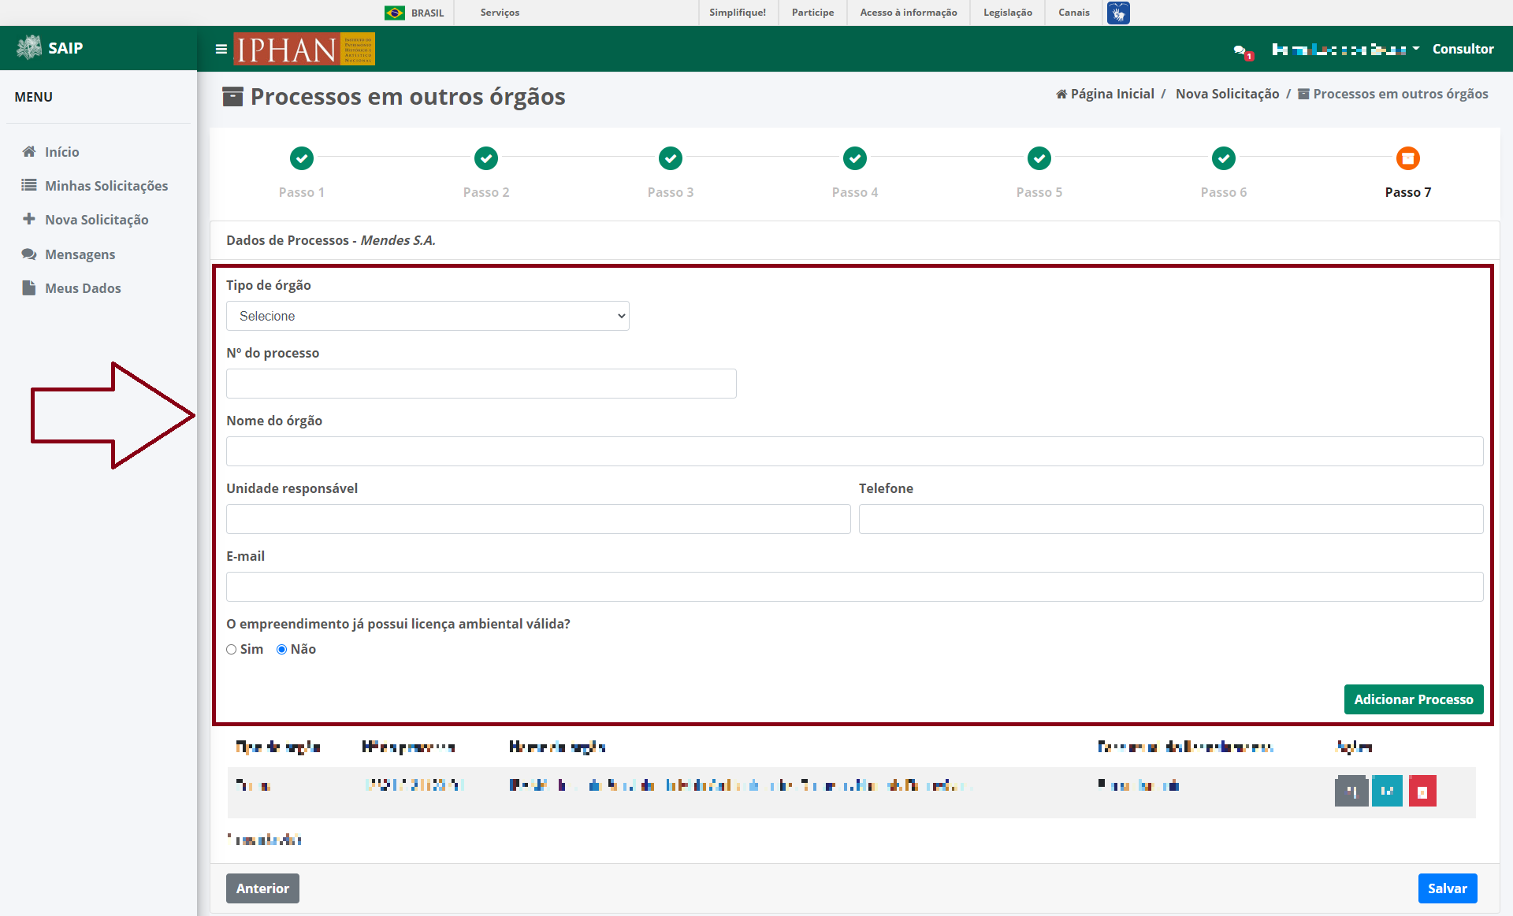
Task: Click the orange Passo 7 step circle
Action: (x=1408, y=158)
